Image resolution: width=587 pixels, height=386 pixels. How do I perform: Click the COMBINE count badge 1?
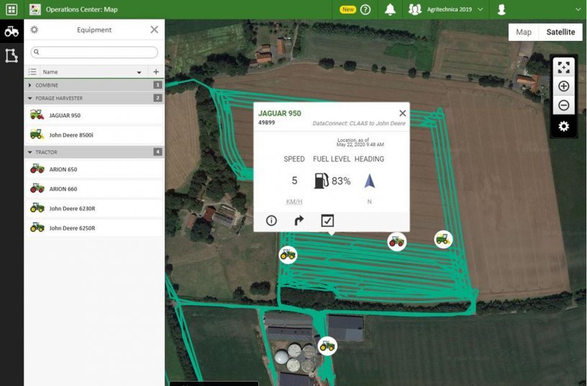point(158,85)
